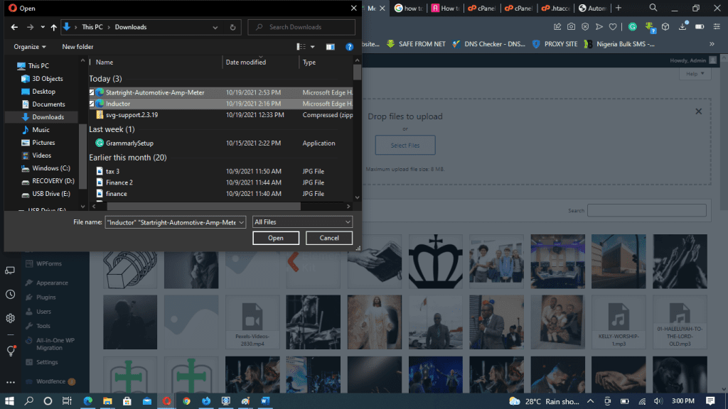Open Grammarly extension icon

[x=632, y=27]
